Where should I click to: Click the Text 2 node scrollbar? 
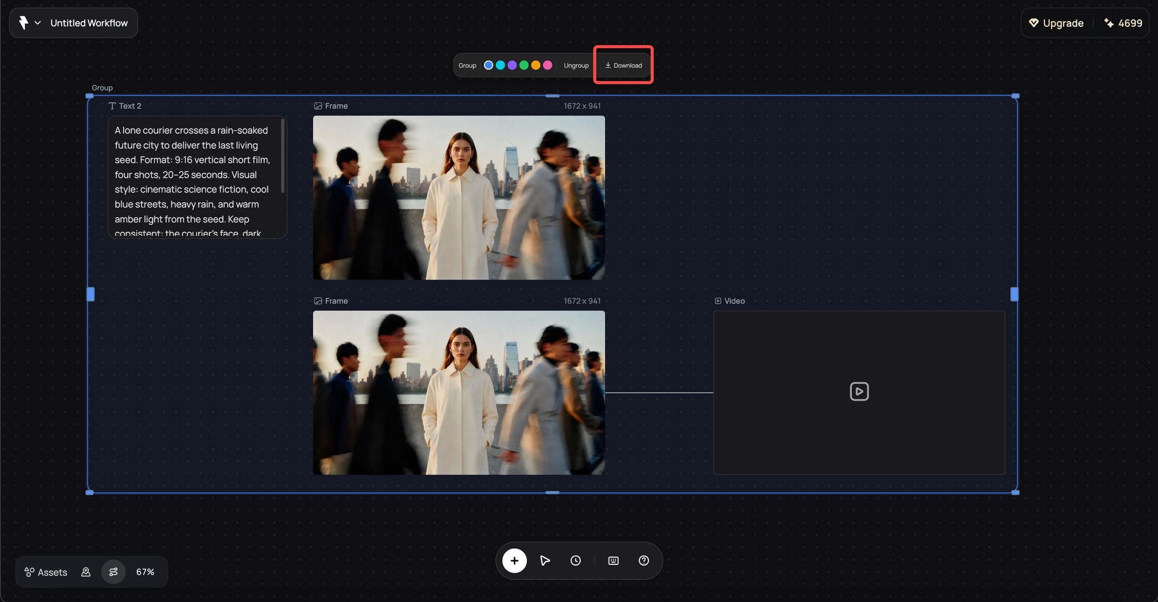(283, 156)
